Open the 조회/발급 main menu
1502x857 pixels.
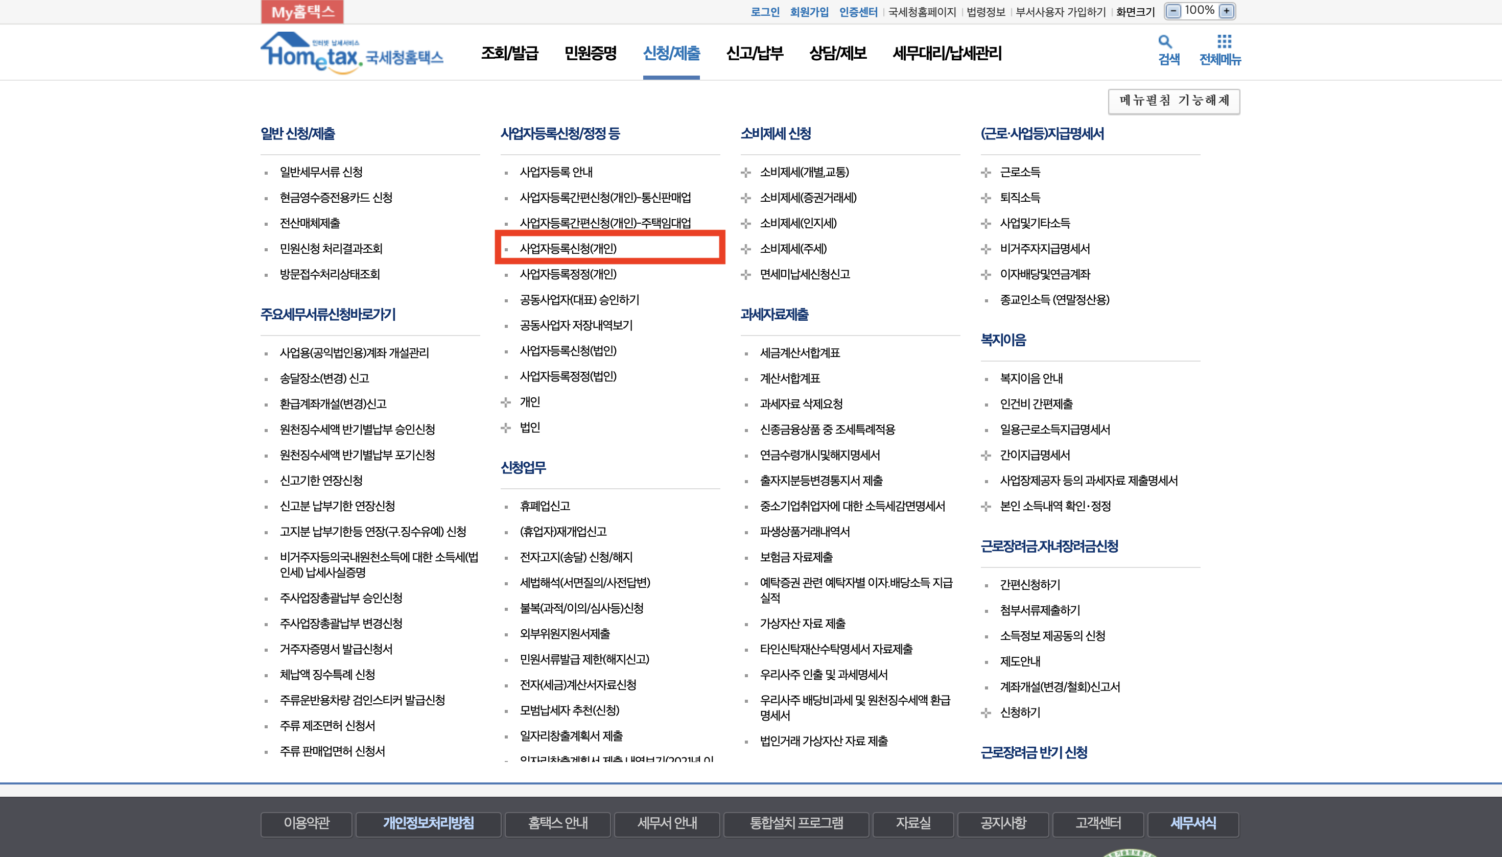509,54
